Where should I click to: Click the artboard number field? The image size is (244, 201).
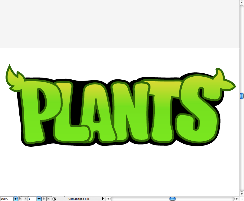32,199
